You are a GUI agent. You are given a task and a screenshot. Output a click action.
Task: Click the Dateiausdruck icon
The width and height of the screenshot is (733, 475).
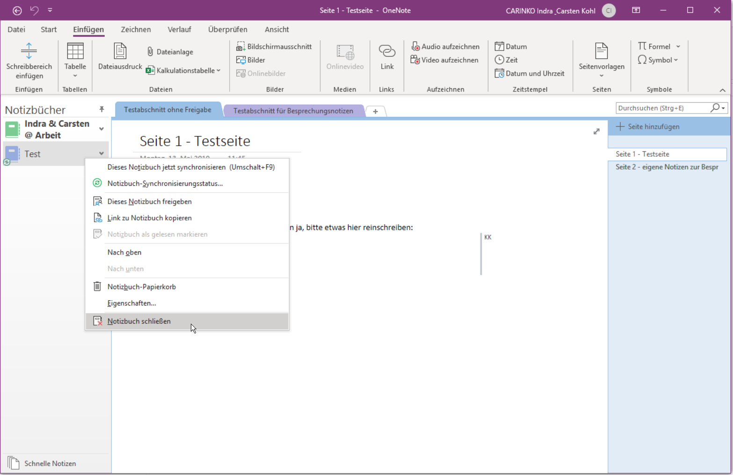pos(120,57)
